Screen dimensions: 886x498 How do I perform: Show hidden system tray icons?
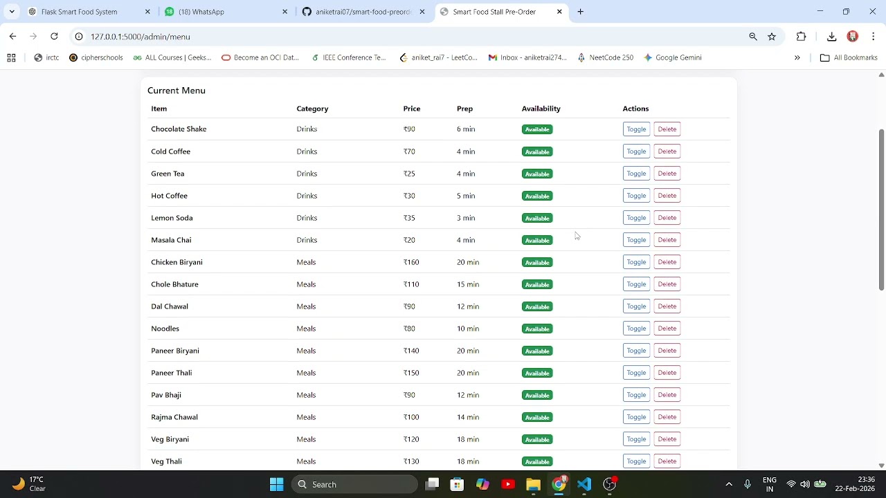(x=729, y=484)
